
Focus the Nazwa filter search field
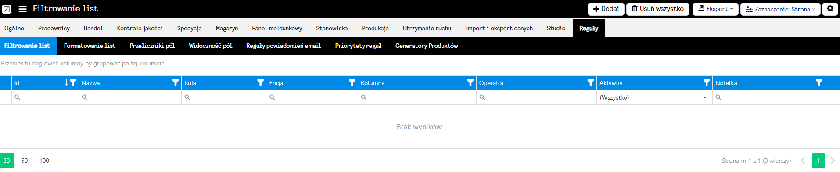tap(130, 97)
